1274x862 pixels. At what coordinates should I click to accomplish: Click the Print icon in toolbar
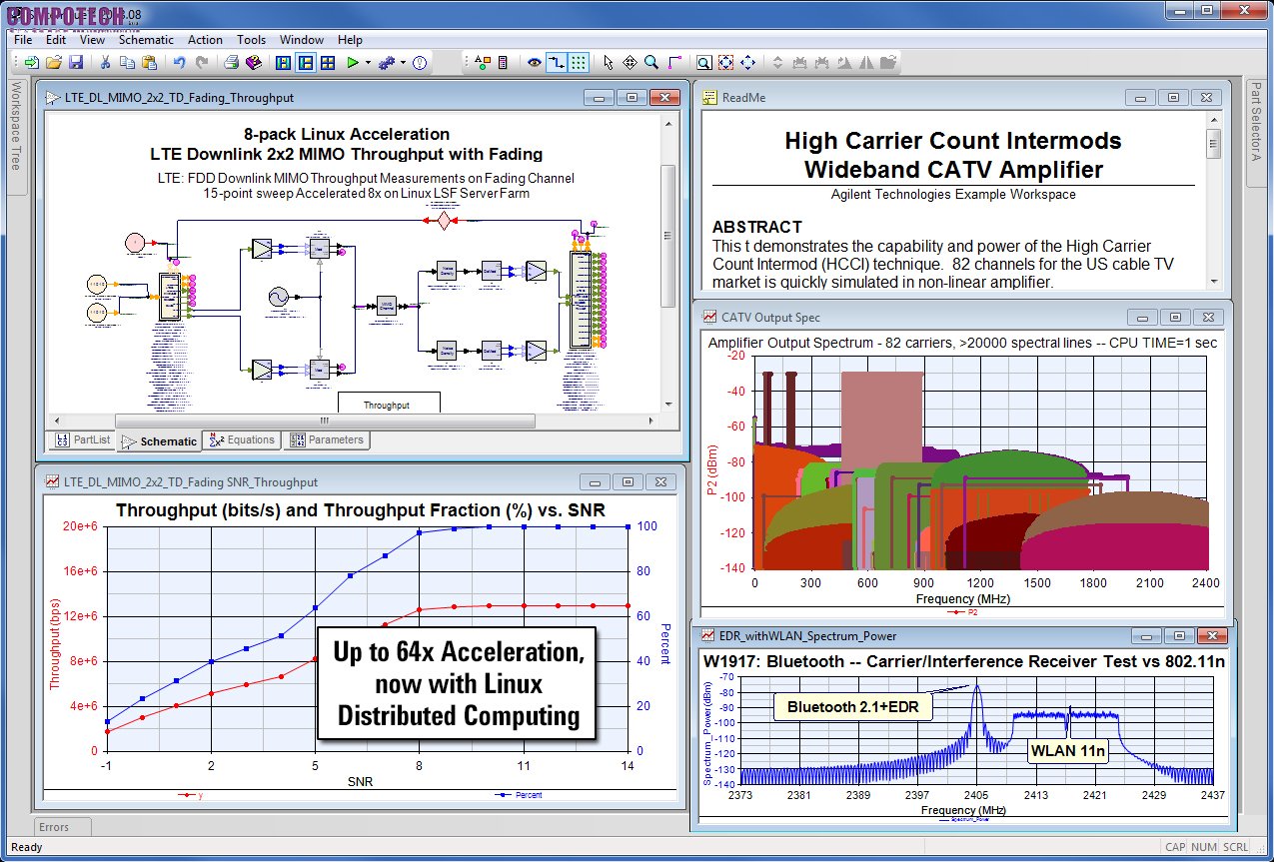231,63
